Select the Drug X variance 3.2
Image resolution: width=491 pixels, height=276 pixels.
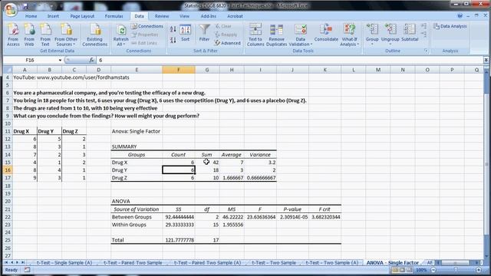pyautogui.click(x=261, y=163)
